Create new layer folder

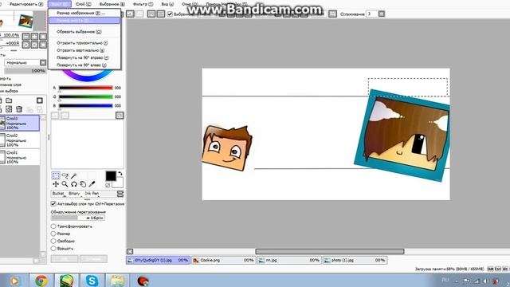coord(9,100)
